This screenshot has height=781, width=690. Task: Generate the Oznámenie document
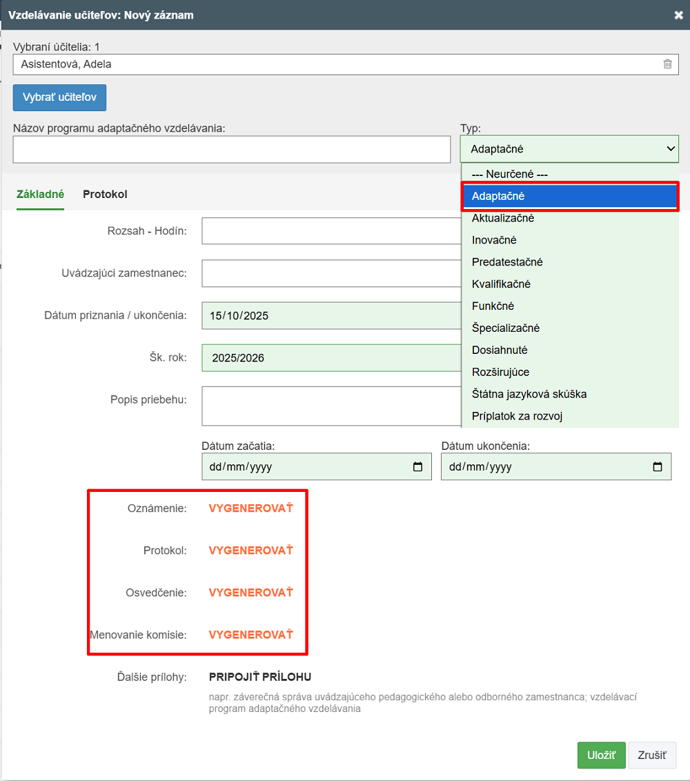tap(251, 508)
